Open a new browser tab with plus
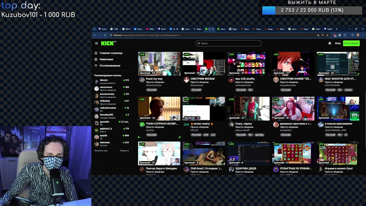Image resolution: width=366 pixels, height=206 pixels. 337,29
